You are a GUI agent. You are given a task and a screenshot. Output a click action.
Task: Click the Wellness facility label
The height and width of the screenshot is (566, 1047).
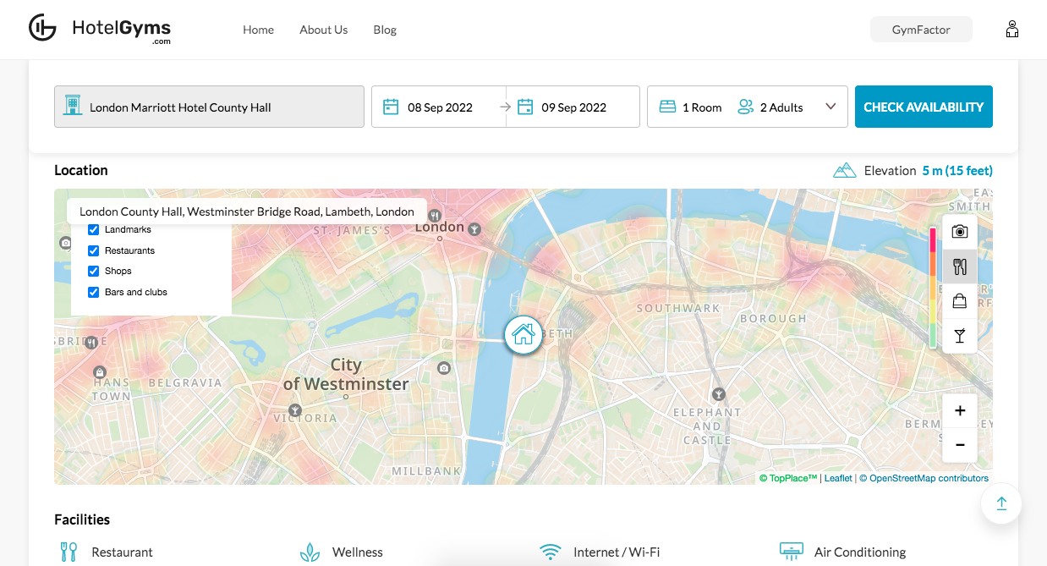(x=358, y=552)
